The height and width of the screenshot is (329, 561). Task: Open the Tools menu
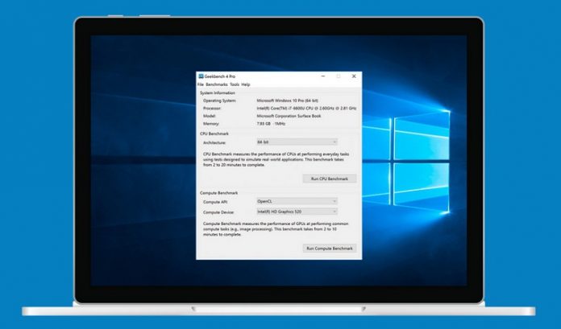tap(235, 84)
